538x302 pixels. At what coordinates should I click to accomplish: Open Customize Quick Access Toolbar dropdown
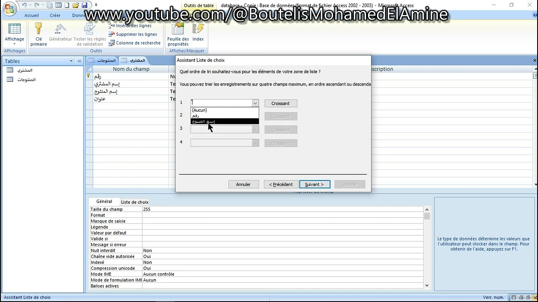(96, 5)
